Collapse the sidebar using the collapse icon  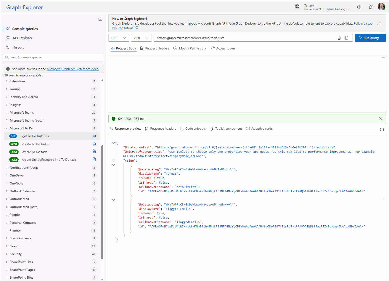click(100, 19)
